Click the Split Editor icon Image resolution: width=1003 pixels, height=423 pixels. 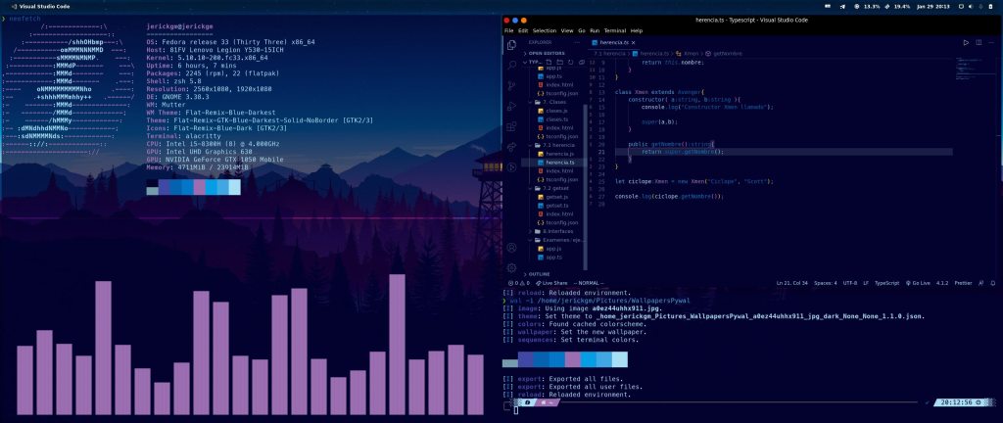(x=978, y=43)
